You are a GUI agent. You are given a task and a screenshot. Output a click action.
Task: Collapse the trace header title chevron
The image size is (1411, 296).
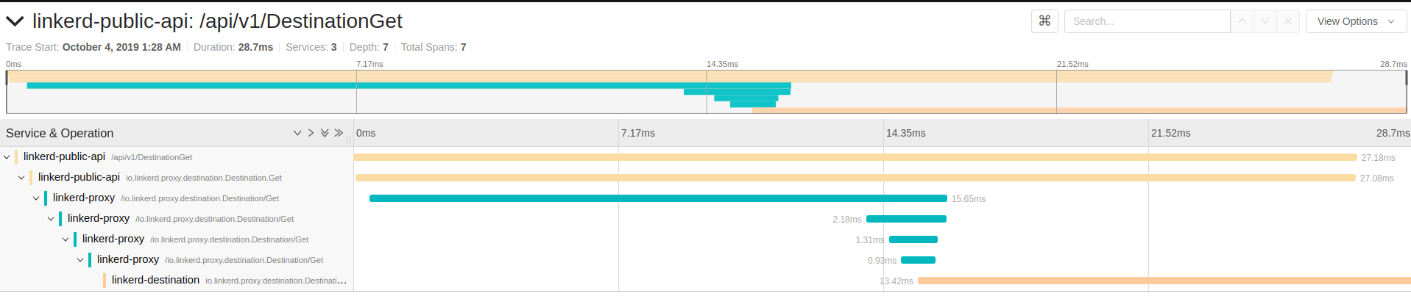tap(15, 21)
